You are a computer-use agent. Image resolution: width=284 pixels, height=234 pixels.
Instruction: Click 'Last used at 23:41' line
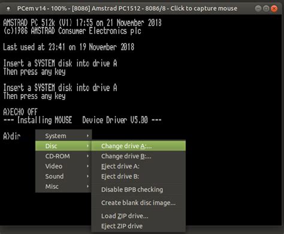point(68,47)
